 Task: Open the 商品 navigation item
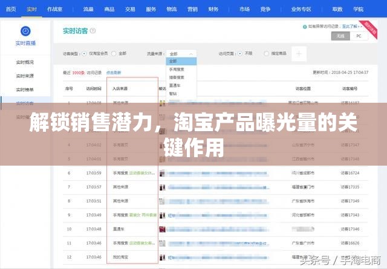(x=109, y=10)
